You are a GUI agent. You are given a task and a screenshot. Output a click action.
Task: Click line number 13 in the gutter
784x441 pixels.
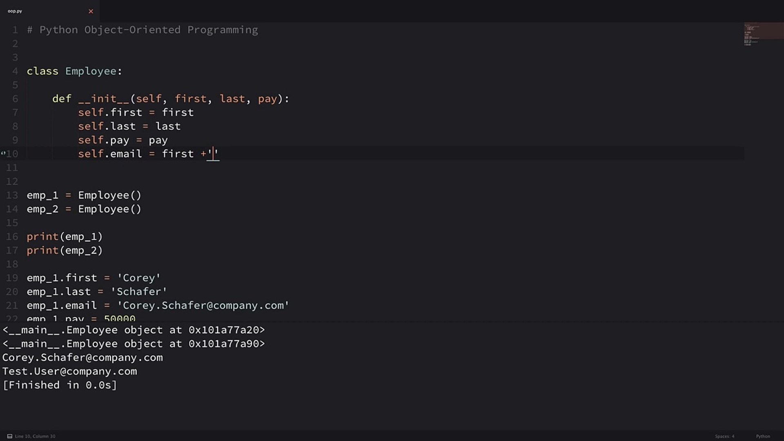(12, 195)
